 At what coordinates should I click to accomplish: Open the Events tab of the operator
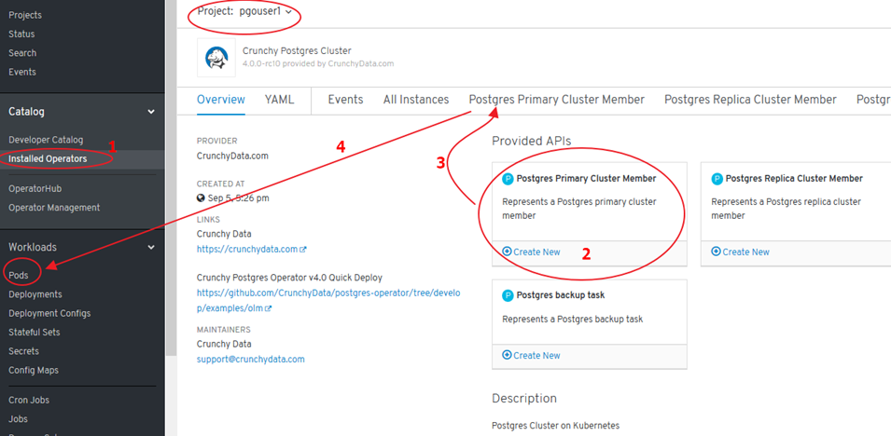click(x=345, y=100)
